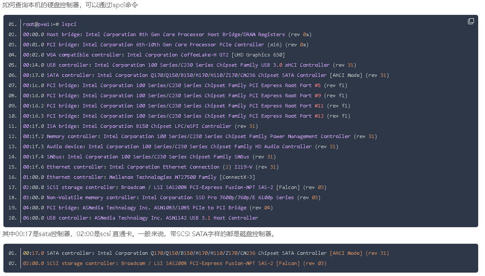Select the Memory controller Power Management line
485x276 pixels.
pos(200,136)
